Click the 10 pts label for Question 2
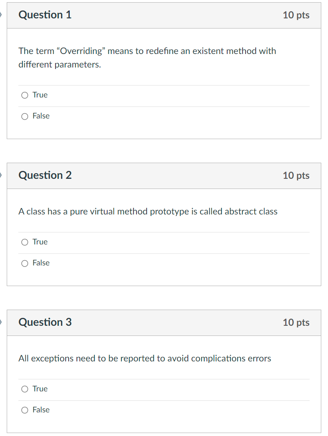Image resolution: width=328 pixels, height=436 pixels. pos(296,175)
